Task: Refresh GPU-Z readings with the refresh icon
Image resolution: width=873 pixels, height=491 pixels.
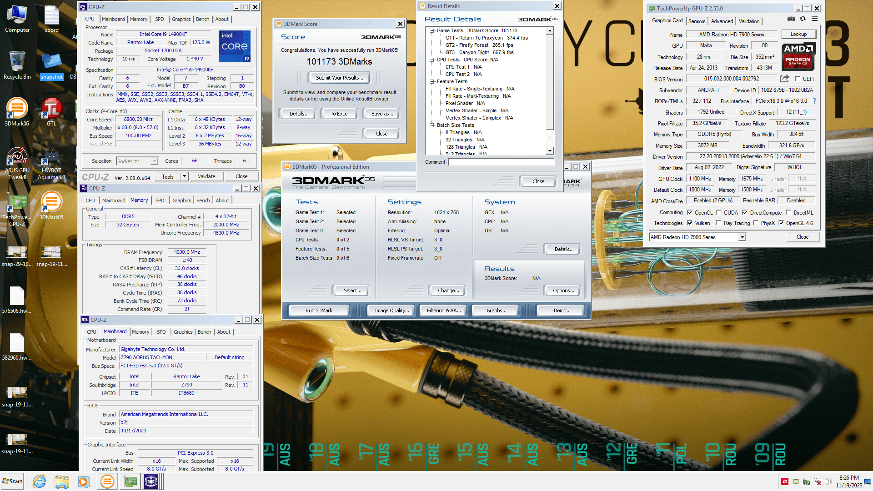Action: click(x=803, y=19)
